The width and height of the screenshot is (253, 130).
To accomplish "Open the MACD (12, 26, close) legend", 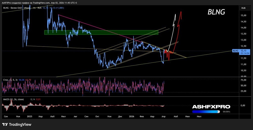I will click(x=13, y=99).
